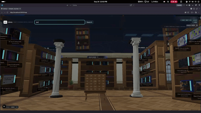Open the clipboard icon in the system tray
Viewport: 201px width, 113px height.
pos(181,2)
